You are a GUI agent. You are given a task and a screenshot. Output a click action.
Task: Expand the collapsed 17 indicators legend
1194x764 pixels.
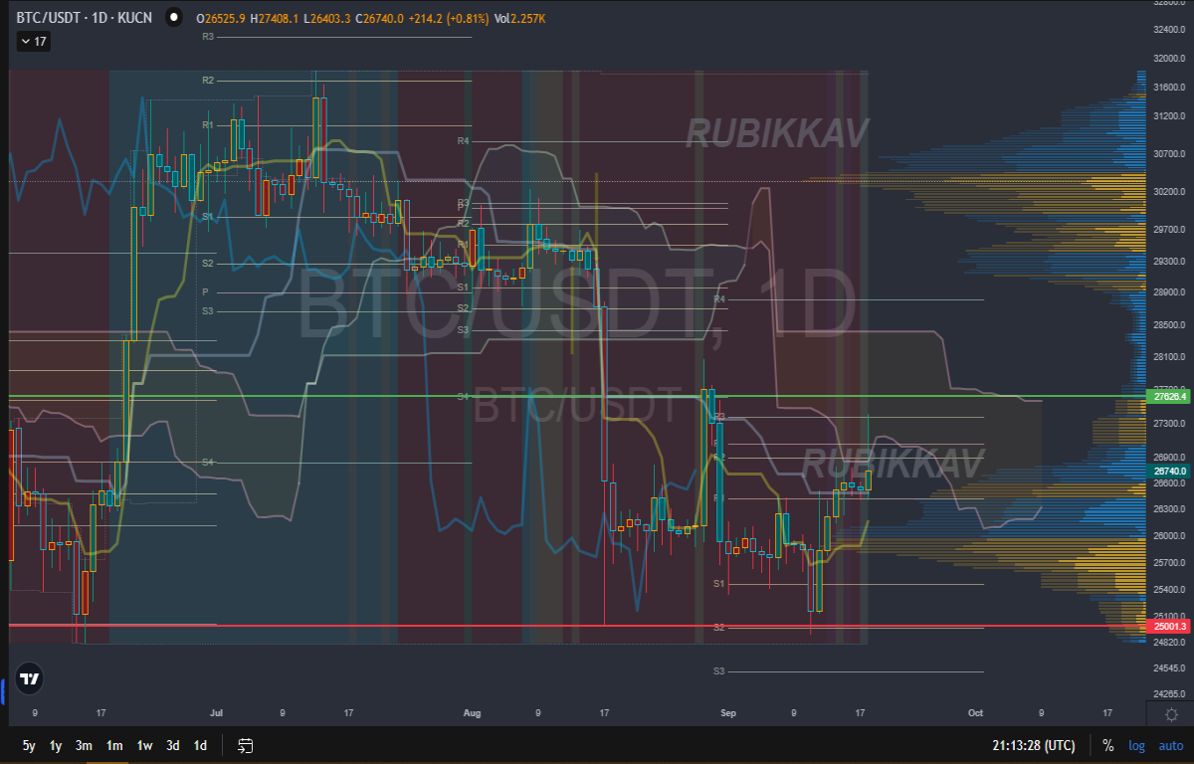coord(33,42)
